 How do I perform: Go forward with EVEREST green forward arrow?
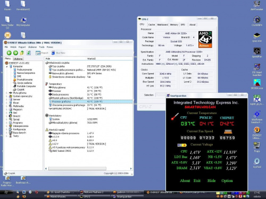[15, 53]
